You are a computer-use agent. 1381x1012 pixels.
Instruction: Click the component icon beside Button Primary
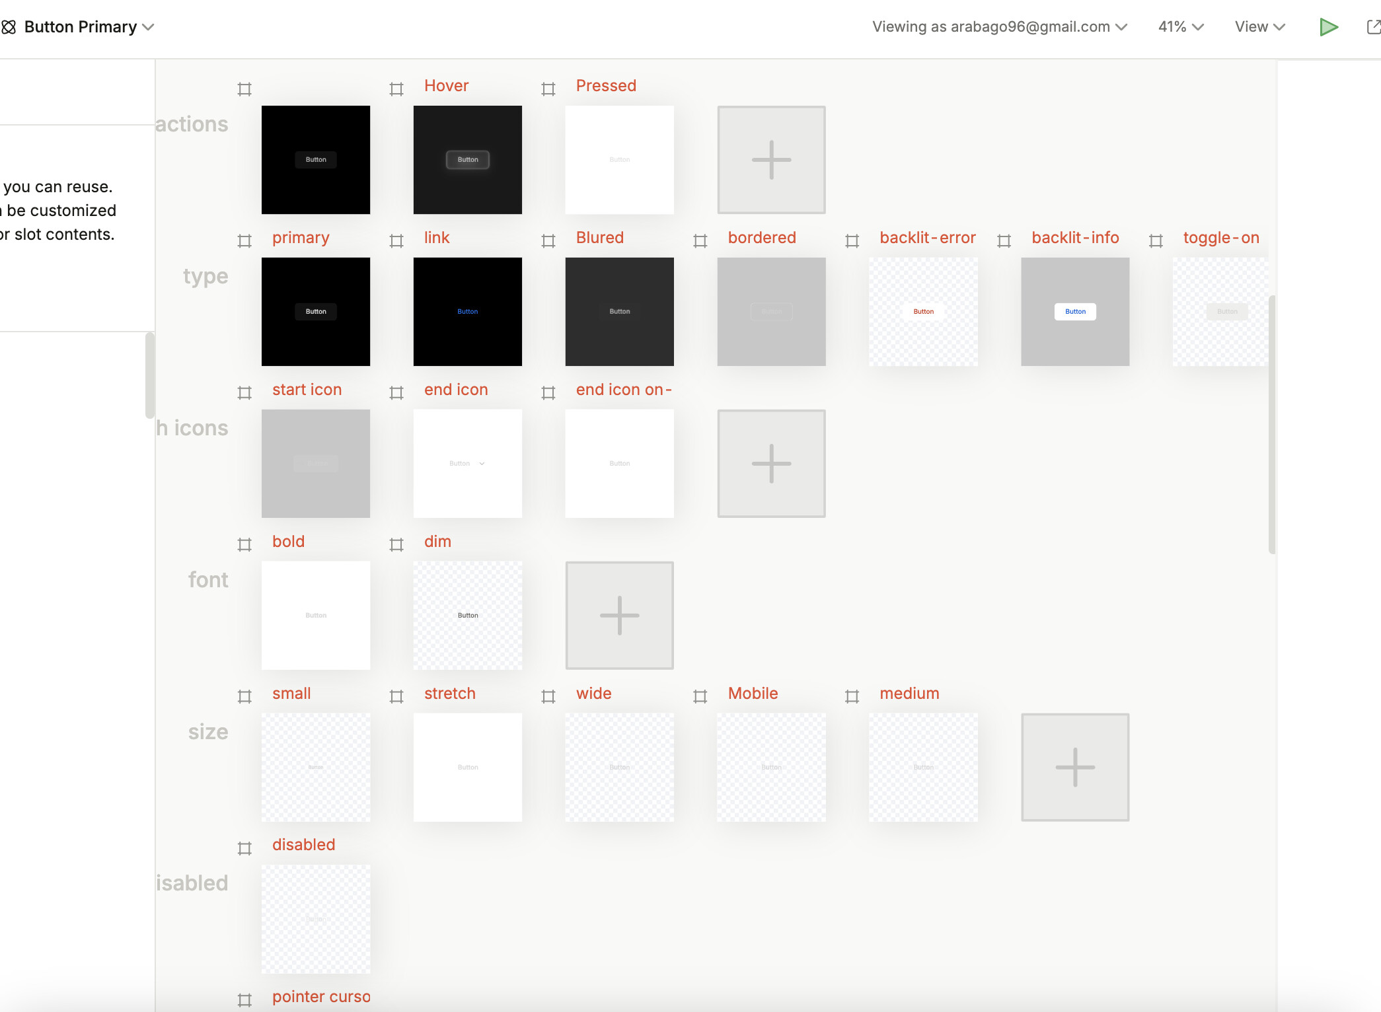9,27
